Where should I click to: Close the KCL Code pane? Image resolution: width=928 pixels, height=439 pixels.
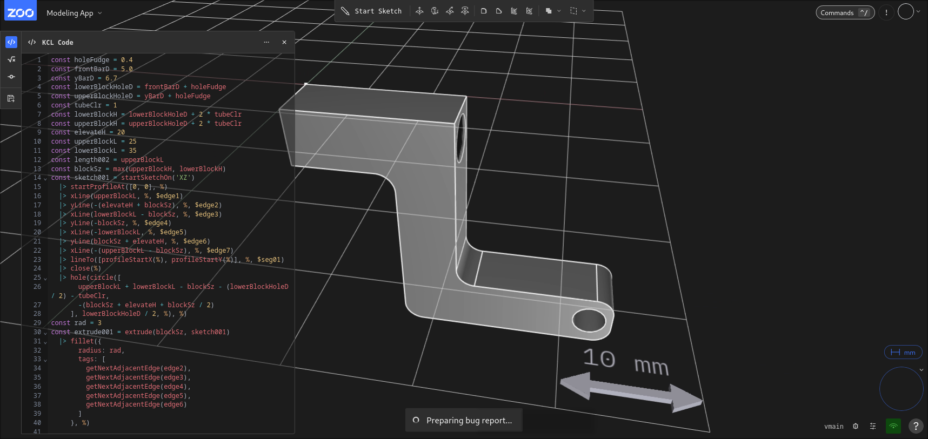[x=284, y=42]
